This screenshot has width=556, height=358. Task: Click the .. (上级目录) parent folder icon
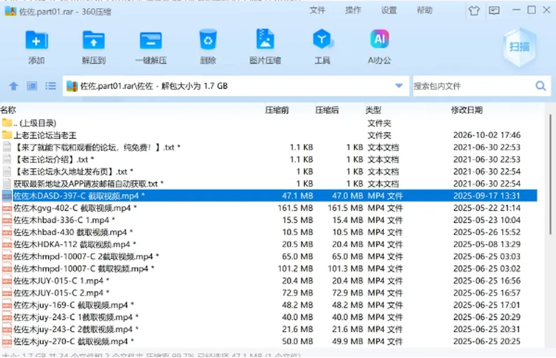(7, 123)
